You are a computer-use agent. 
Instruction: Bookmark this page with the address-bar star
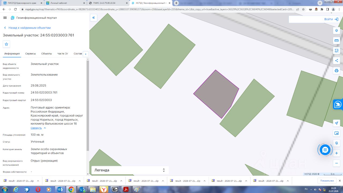(x=303, y=9)
